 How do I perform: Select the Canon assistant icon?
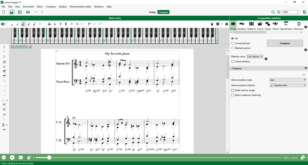(260, 26)
